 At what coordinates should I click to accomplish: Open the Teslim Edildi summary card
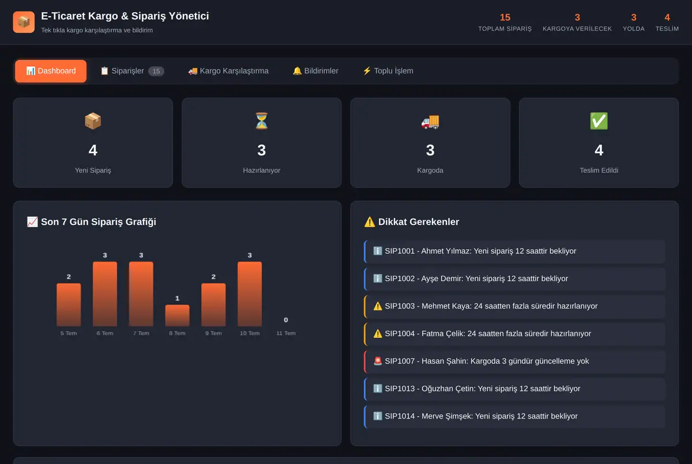pyautogui.click(x=599, y=143)
